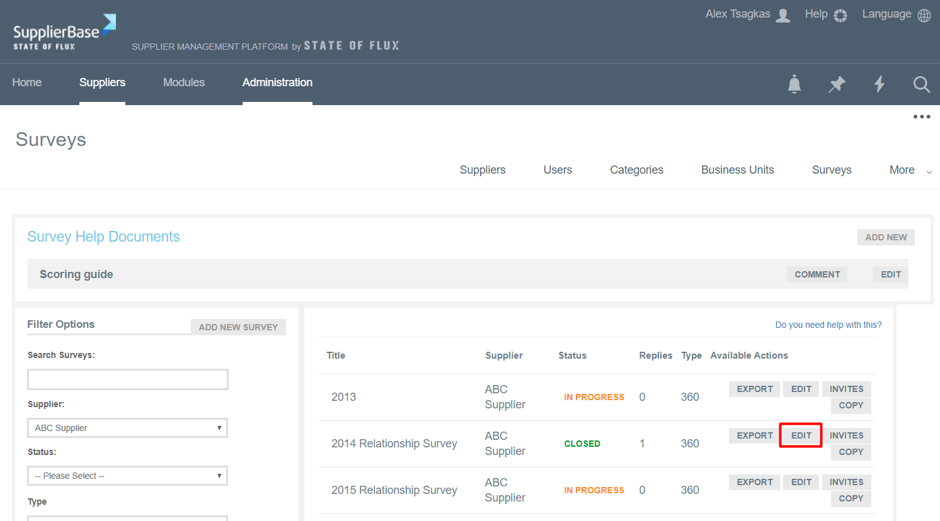Viewport: 940px width, 521px height.
Task: Open the lightning bolt quick actions icon
Action: 880,84
